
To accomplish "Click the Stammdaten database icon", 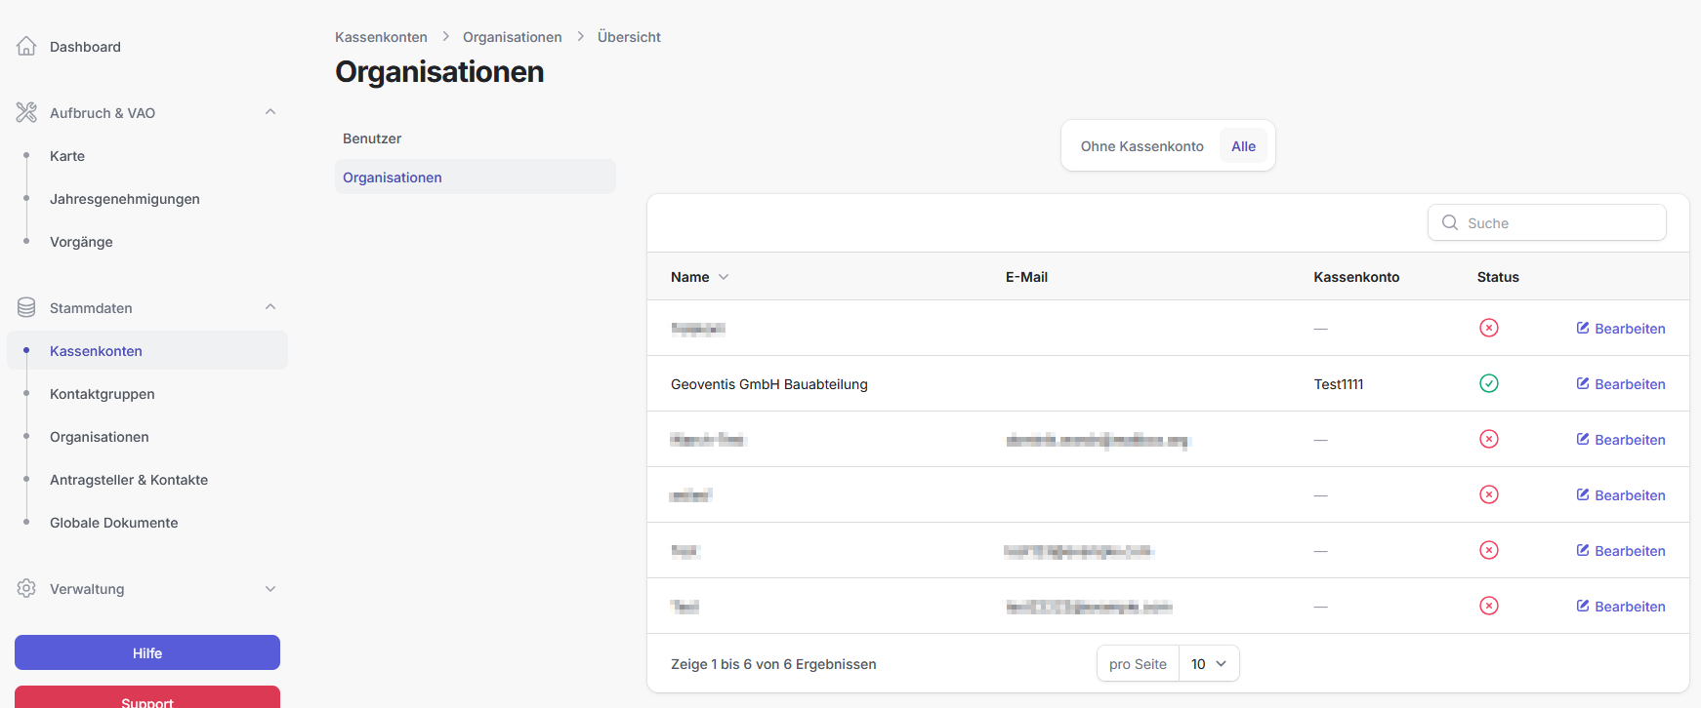I will (x=26, y=307).
